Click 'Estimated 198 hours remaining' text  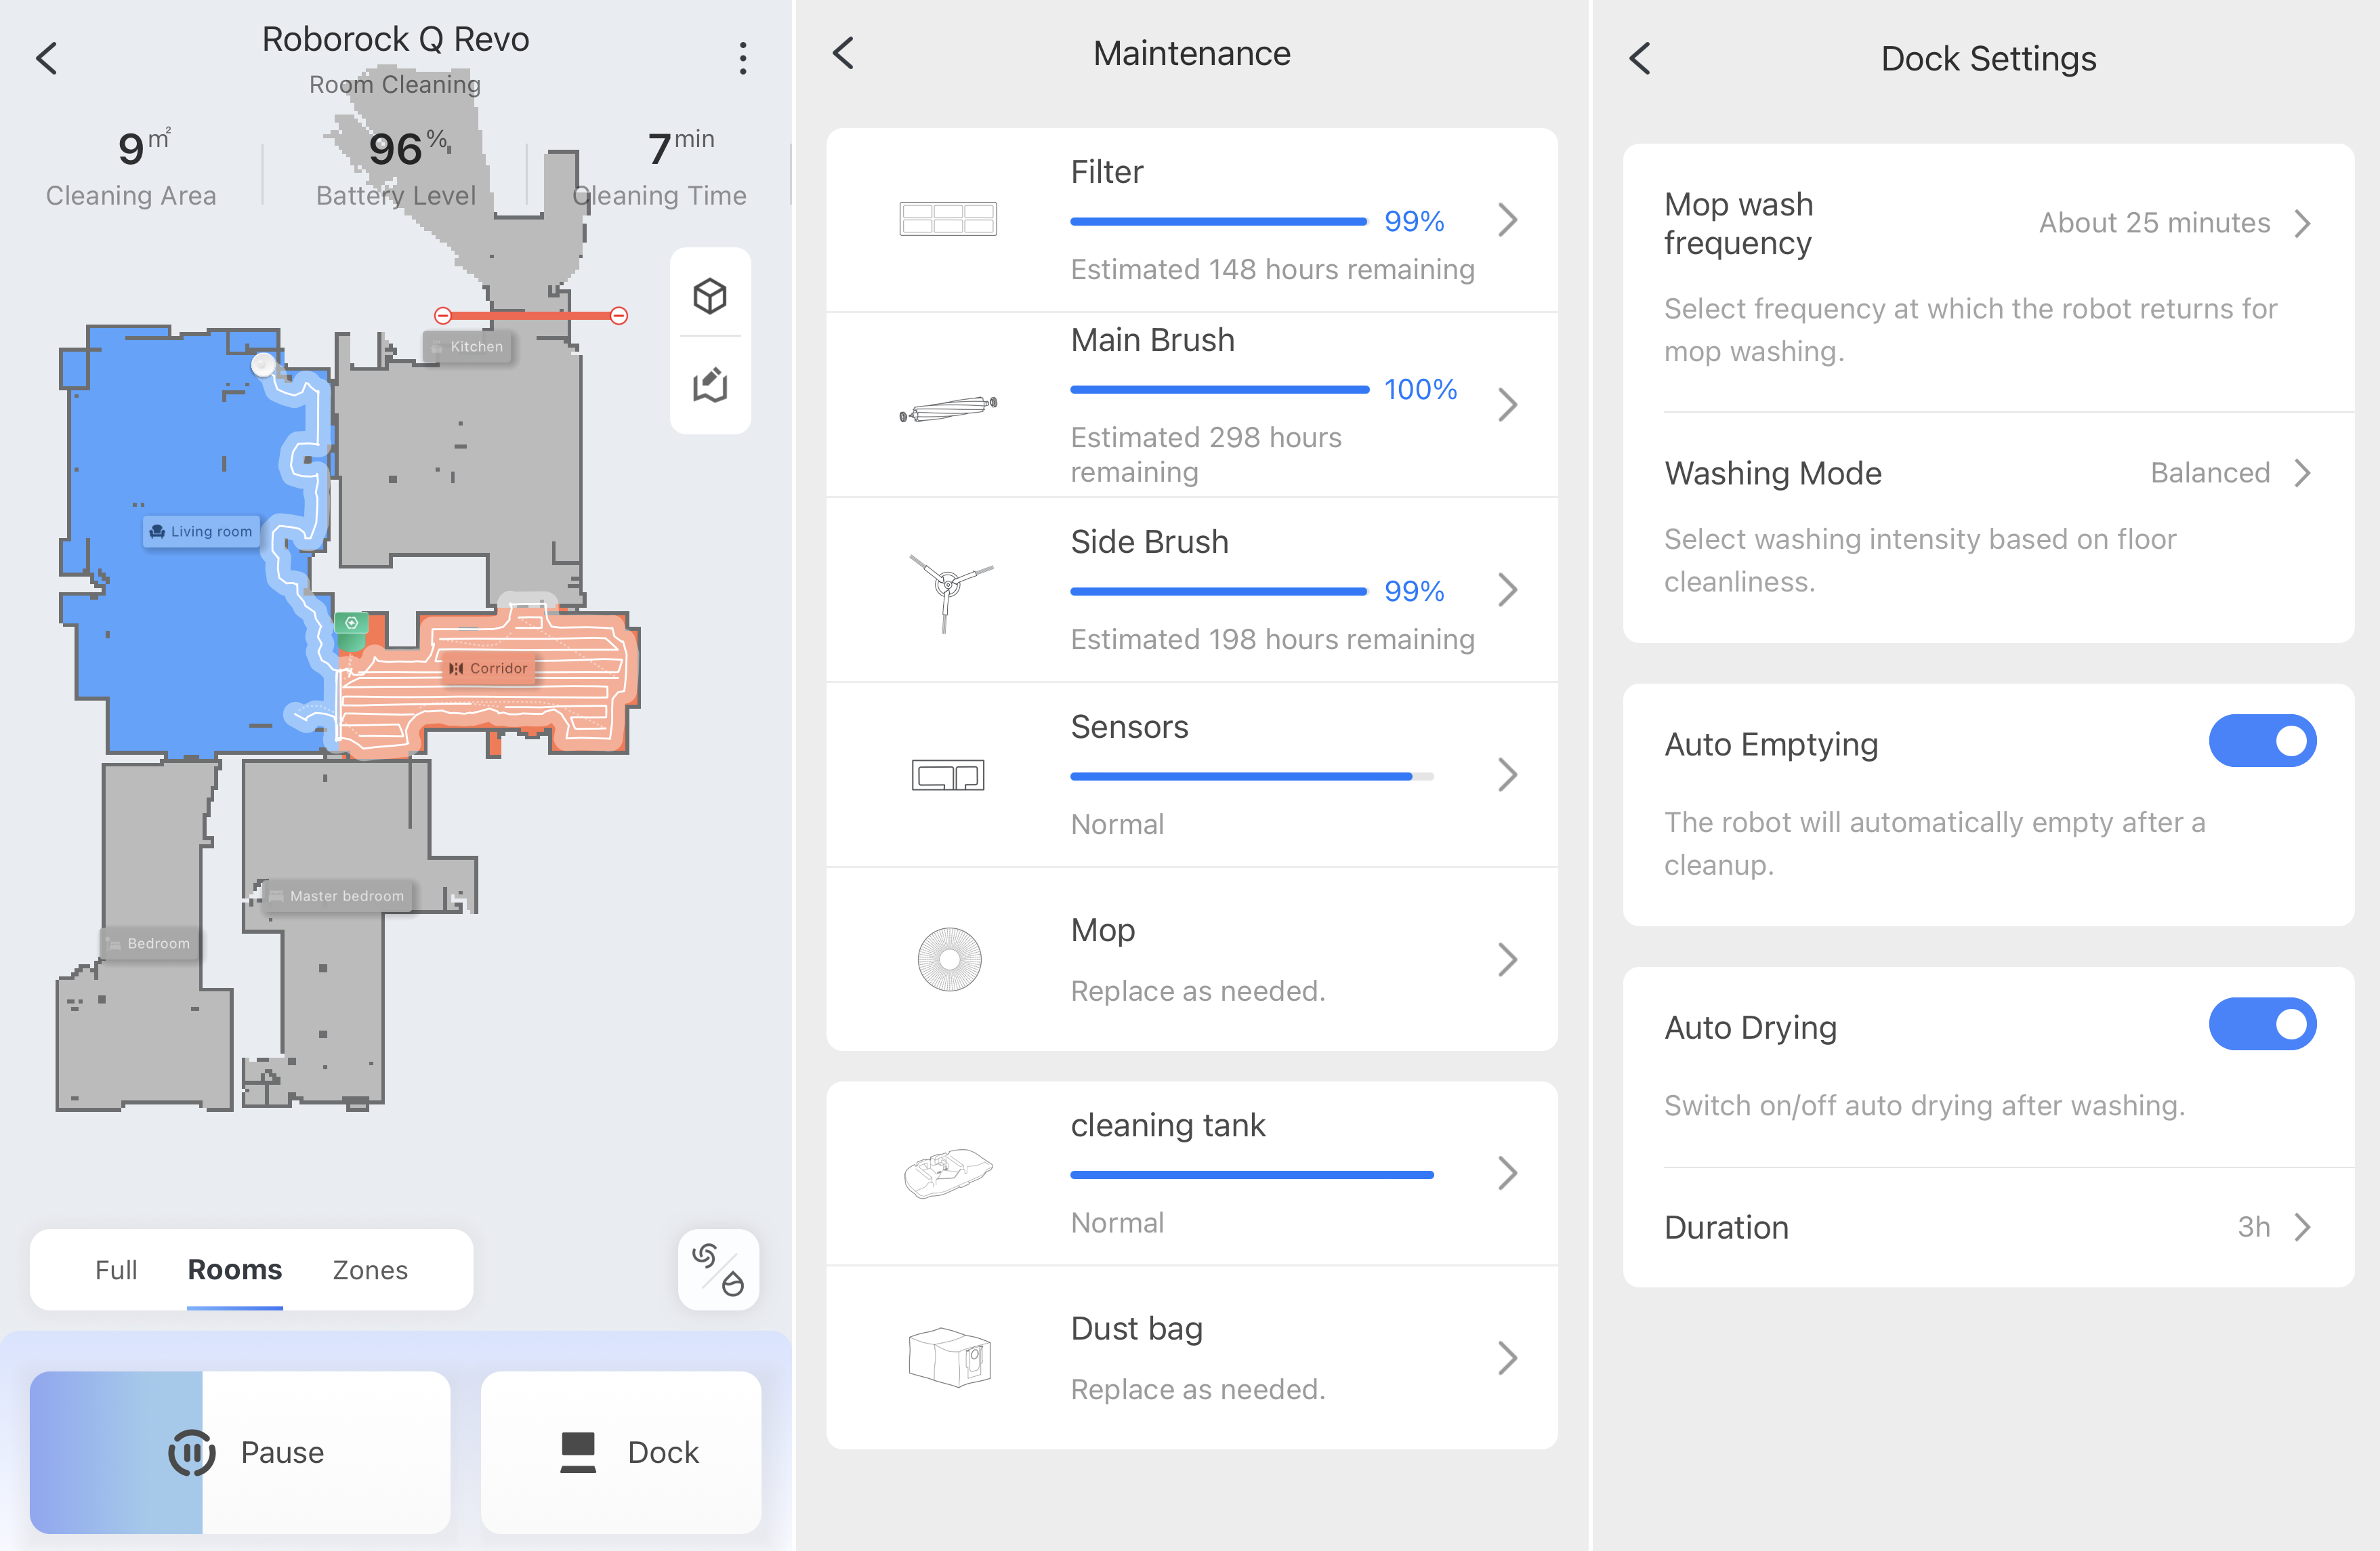coord(1272,639)
